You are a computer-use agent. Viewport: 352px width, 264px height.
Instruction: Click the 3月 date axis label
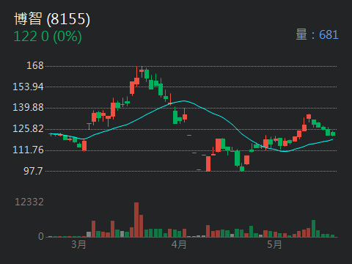(x=78, y=244)
